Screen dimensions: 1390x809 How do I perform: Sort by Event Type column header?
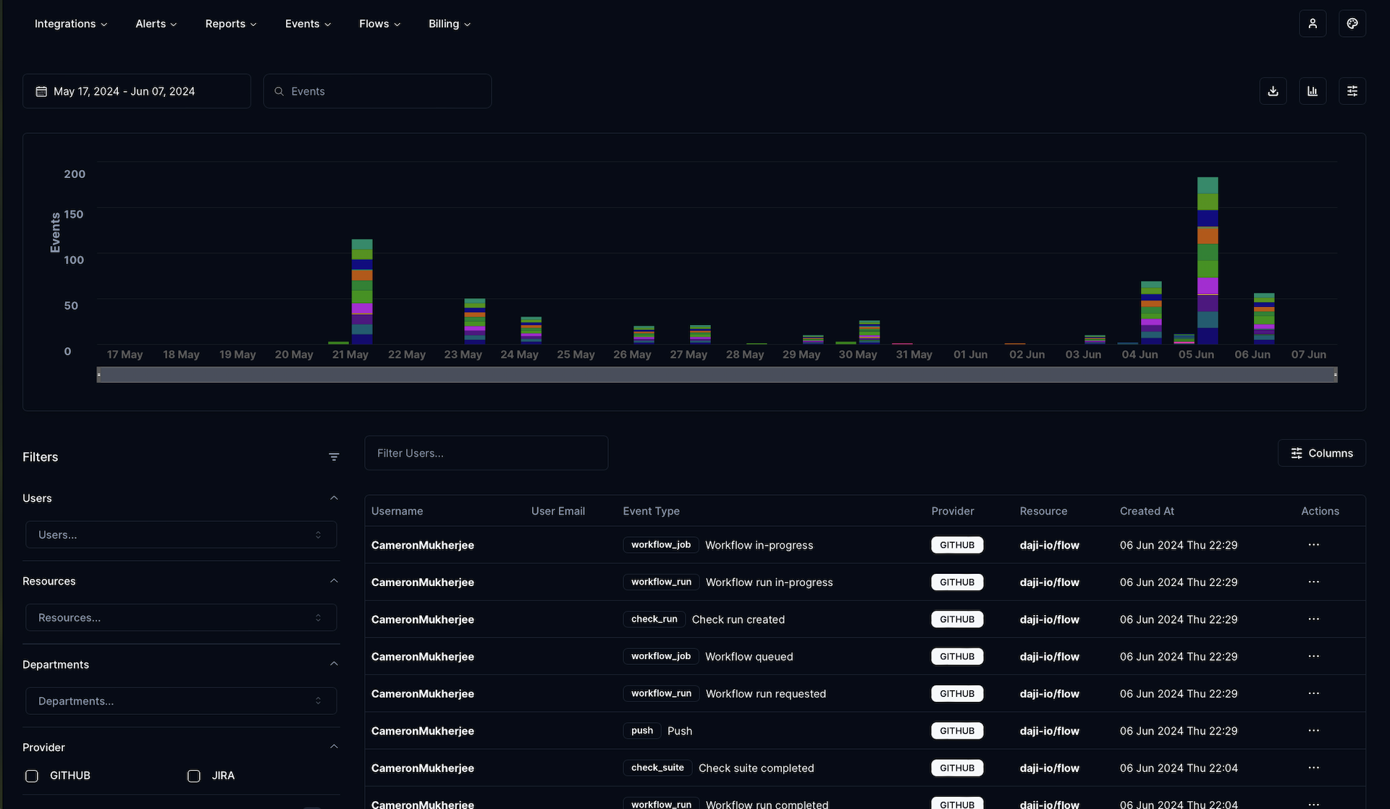[651, 511]
